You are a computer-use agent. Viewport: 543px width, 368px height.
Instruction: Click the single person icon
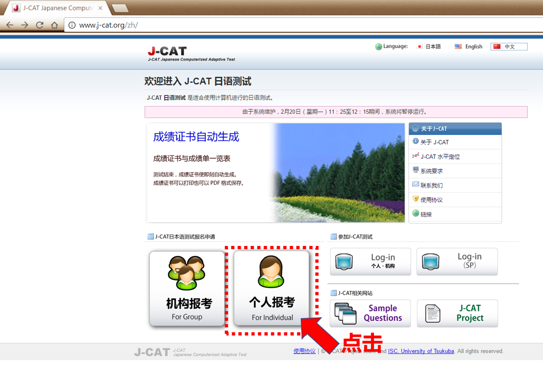[271, 272]
